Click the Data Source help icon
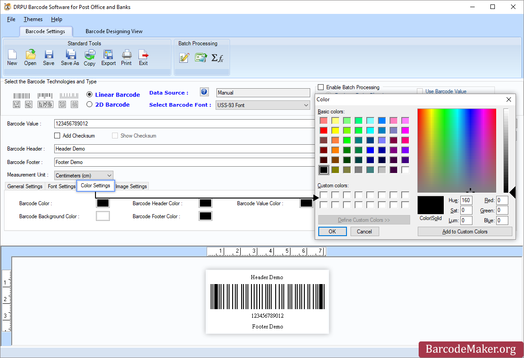This screenshot has height=358, width=524. 204,92
